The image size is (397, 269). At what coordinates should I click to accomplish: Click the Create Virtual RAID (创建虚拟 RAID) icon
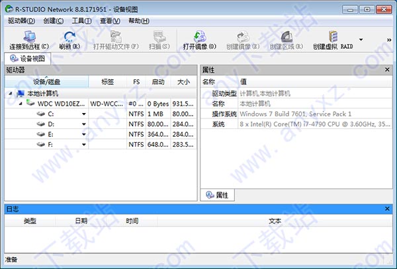point(333,36)
